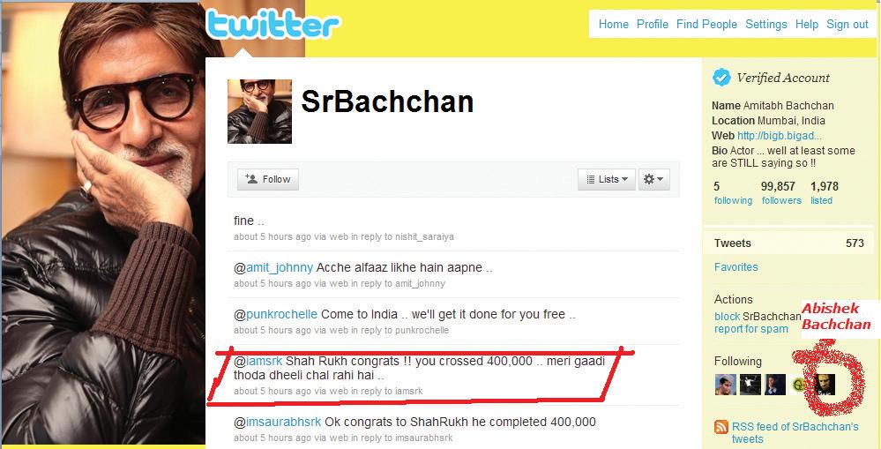The image size is (881, 449).
Task: Click the second following user avatar
Action: click(x=750, y=385)
